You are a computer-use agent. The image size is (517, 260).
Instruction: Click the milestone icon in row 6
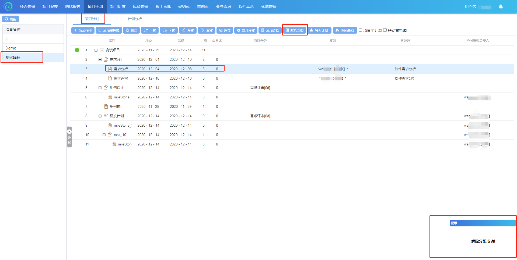tap(110, 97)
